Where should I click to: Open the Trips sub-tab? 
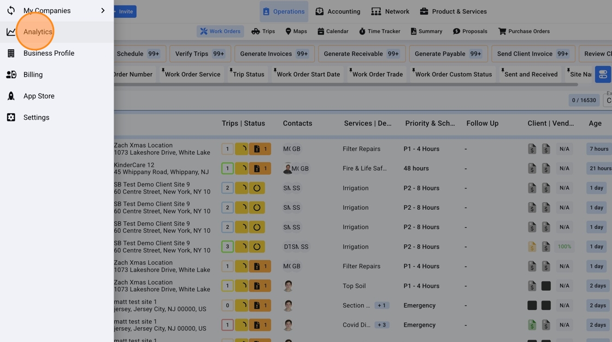coord(263,31)
